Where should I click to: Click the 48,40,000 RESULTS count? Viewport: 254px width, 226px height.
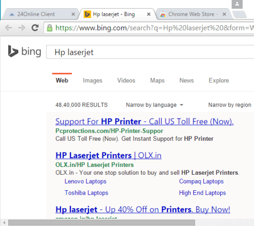pos(82,105)
